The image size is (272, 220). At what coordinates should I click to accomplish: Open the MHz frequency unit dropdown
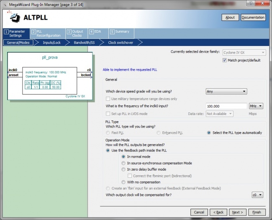[256, 106]
